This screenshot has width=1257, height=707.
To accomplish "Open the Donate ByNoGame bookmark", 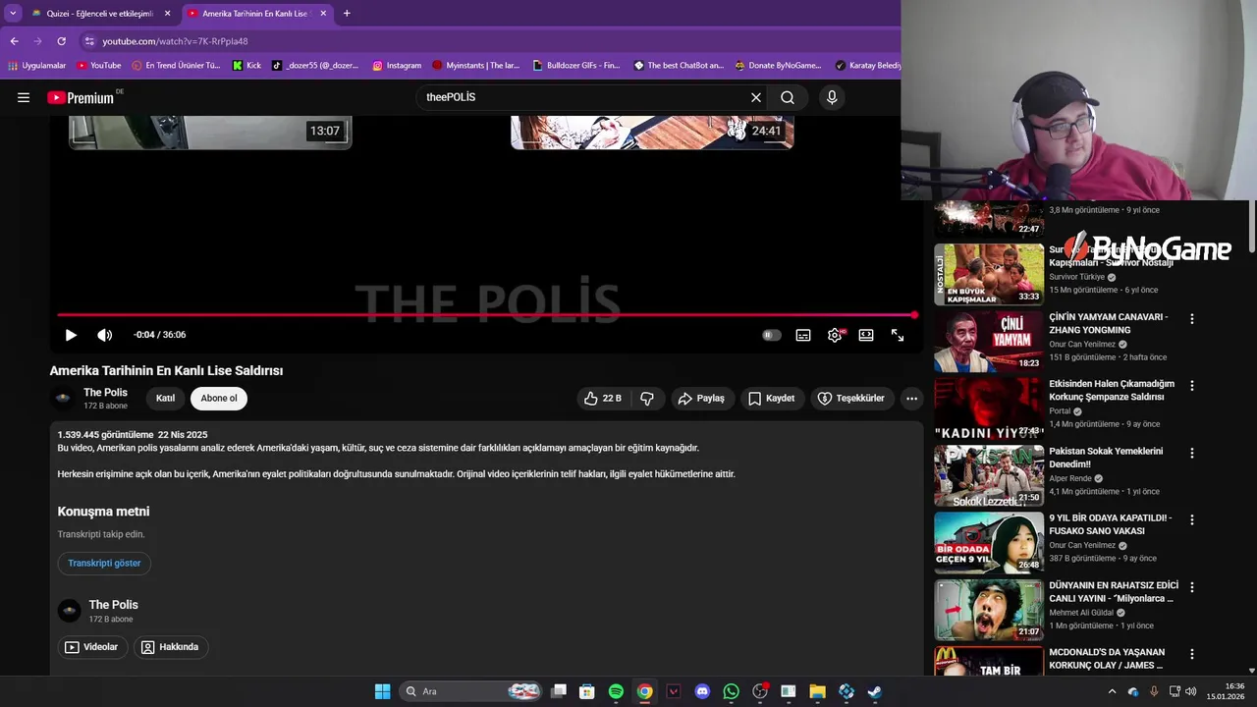I will click(776, 66).
